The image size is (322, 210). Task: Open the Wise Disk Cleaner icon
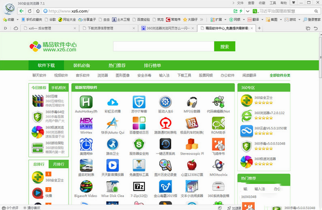[113, 186]
